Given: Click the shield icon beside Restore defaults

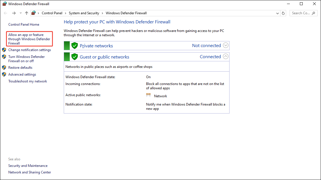Looking at the screenshot, I should pyautogui.click(x=4, y=67).
